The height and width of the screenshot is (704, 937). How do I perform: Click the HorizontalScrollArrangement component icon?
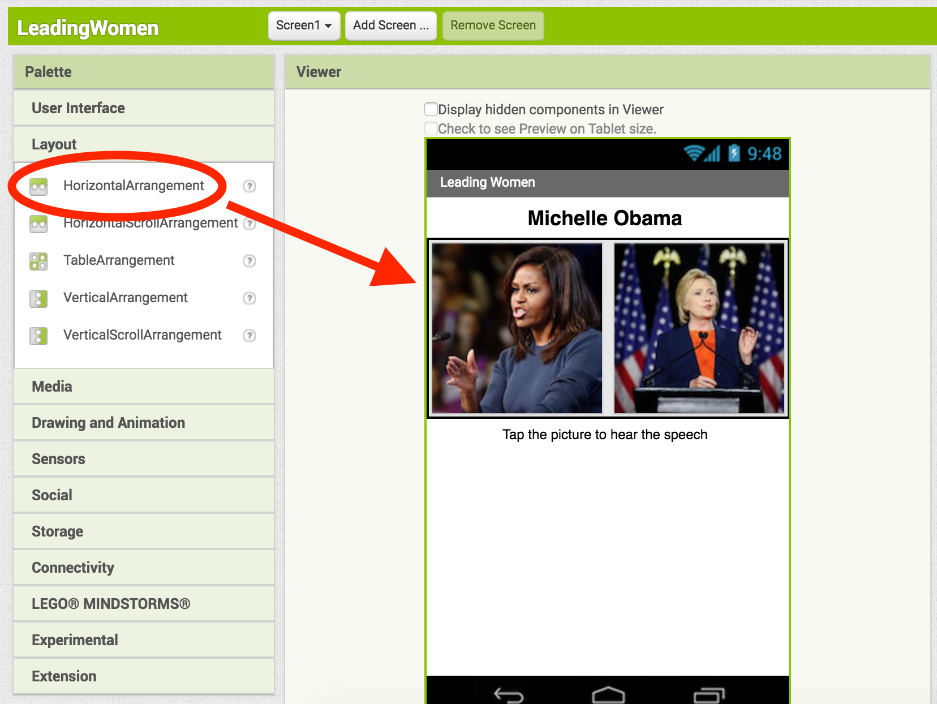click(x=38, y=224)
